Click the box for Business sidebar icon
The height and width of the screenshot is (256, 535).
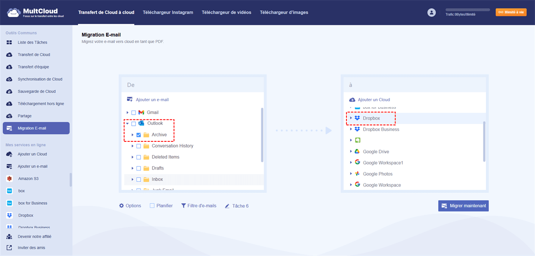point(9,203)
